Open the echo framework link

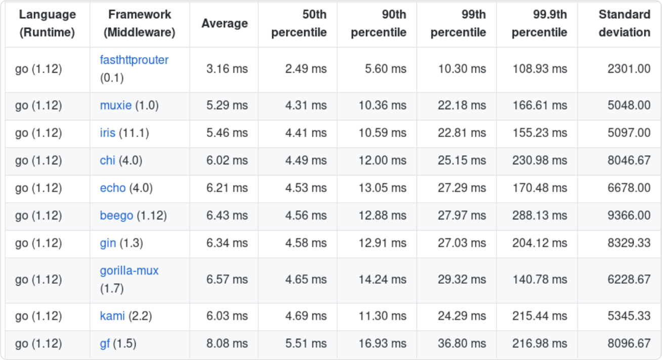[x=112, y=188]
